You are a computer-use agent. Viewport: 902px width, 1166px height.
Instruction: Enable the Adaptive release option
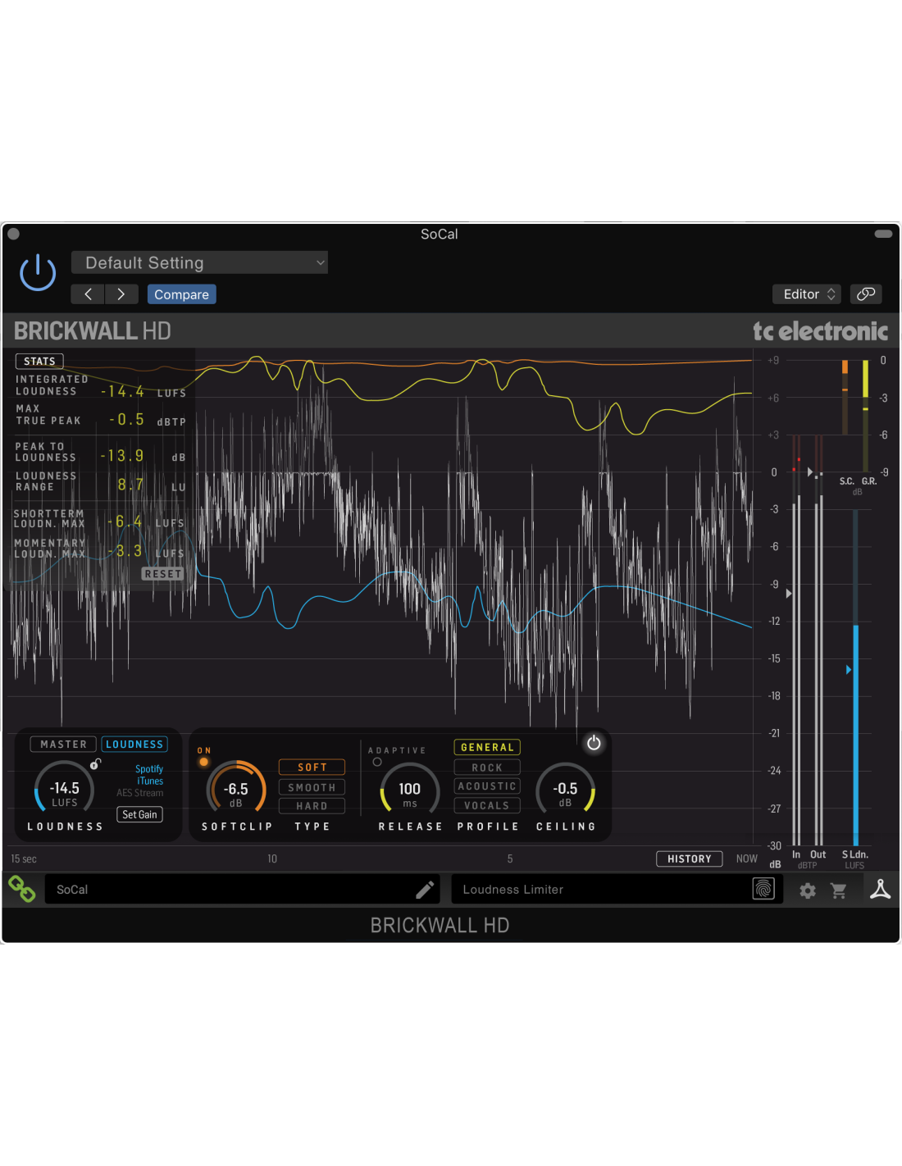[377, 762]
